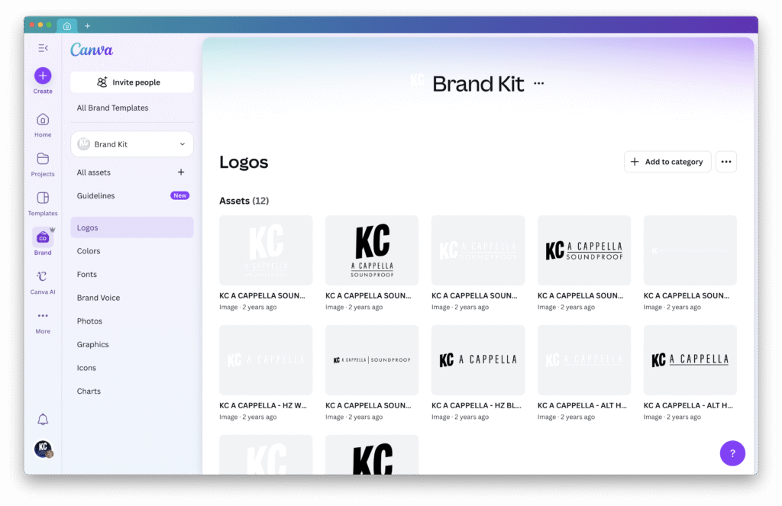Image resolution: width=782 pixels, height=506 pixels.
Task: Open KC A CAPPELLA - HZ W... logo thumbnail
Action: [266, 360]
